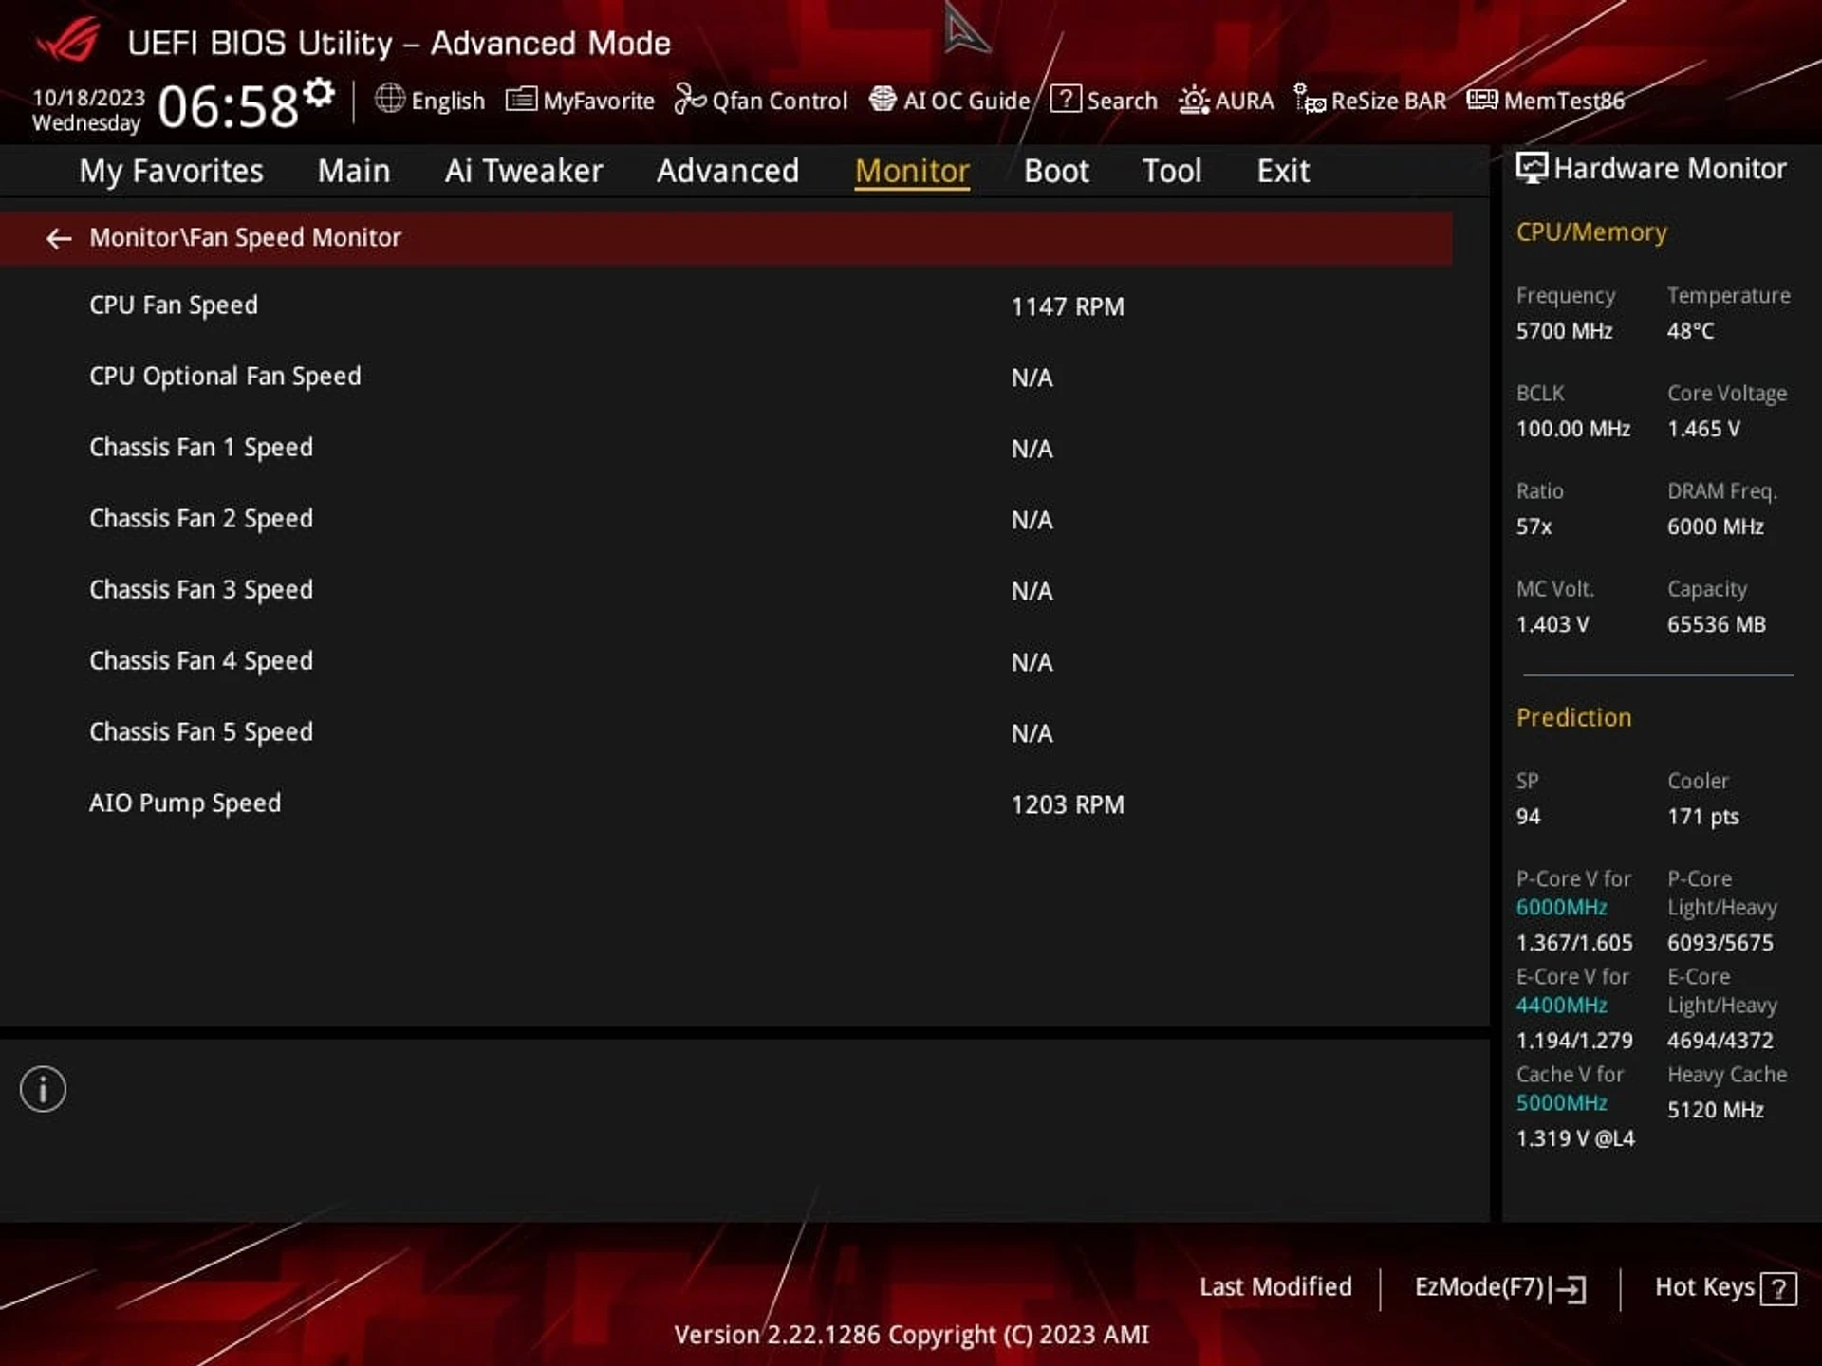Switch to EzMode(F7)
The width and height of the screenshot is (1822, 1366).
tap(1479, 1287)
